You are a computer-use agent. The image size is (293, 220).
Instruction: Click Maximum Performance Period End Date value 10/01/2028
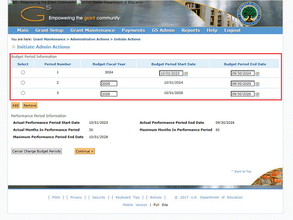(98, 137)
